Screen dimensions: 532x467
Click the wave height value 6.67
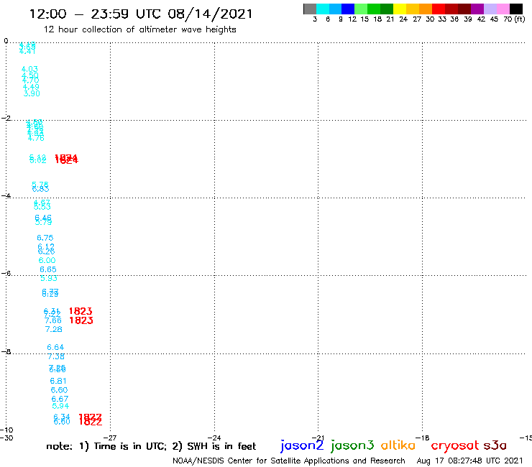point(60,399)
